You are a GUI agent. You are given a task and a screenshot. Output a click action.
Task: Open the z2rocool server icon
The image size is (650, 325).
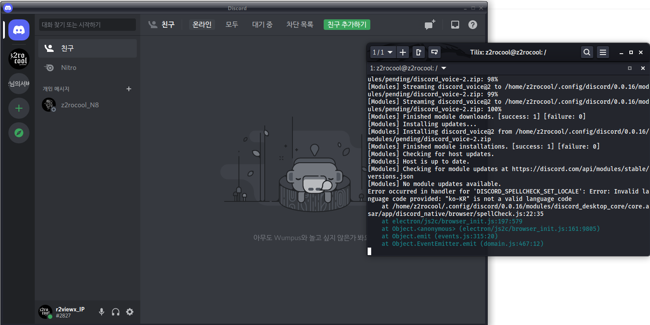19,59
